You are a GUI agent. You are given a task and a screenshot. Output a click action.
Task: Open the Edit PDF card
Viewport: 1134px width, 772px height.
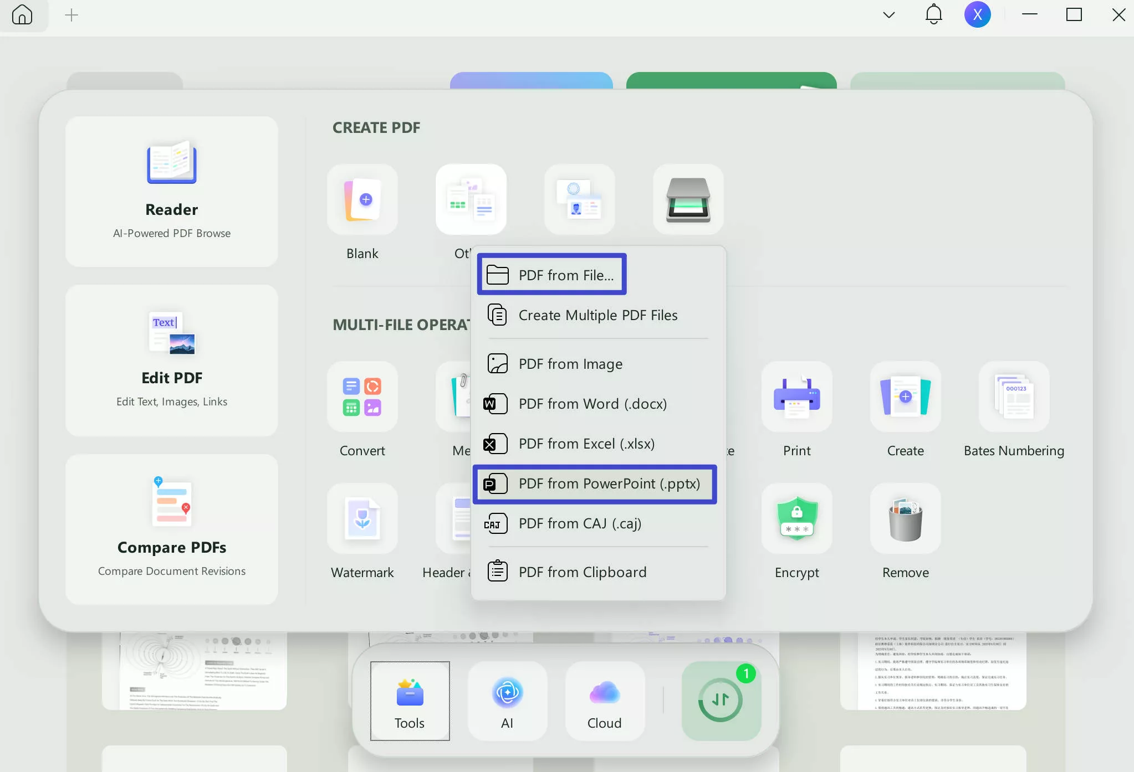point(172,361)
